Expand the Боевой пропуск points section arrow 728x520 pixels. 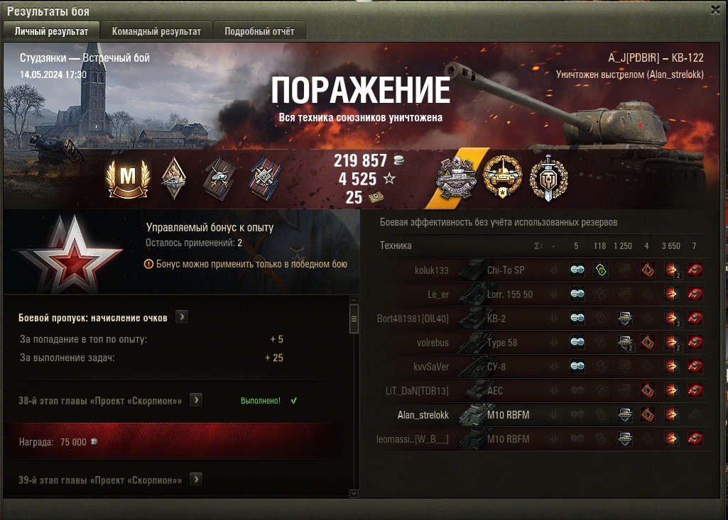click(182, 317)
